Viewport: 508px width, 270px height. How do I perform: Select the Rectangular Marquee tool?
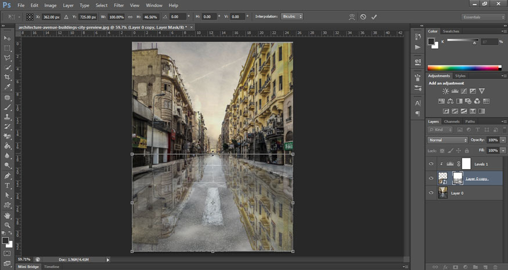[x=7, y=48]
